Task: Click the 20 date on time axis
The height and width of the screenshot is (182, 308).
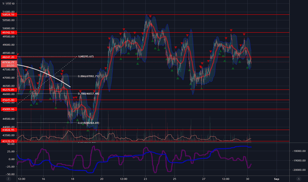Action: tap(101, 179)
